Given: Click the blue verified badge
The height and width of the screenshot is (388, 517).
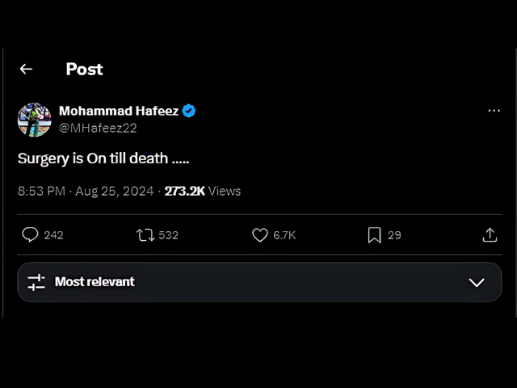Looking at the screenshot, I should coord(188,111).
